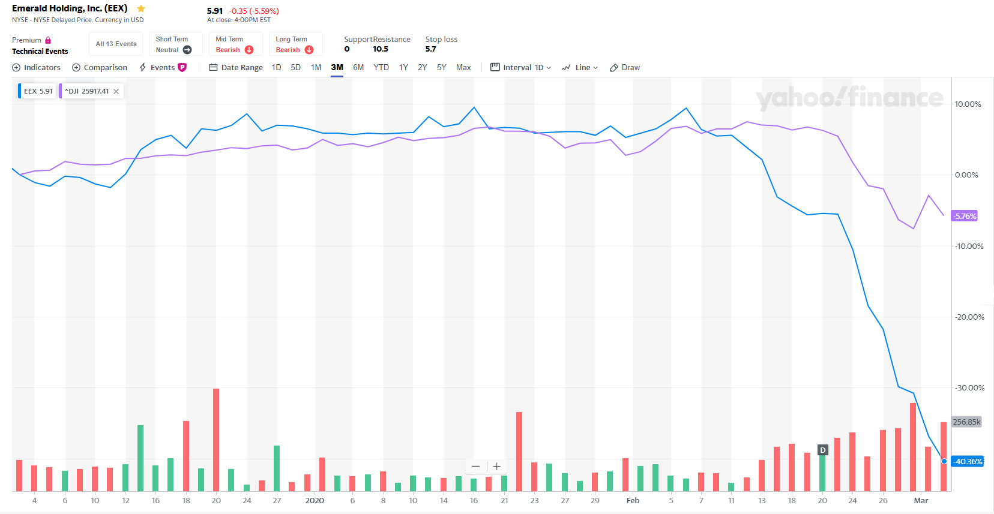
Task: Click the -5.76% purple axis label
Action: [965, 216]
